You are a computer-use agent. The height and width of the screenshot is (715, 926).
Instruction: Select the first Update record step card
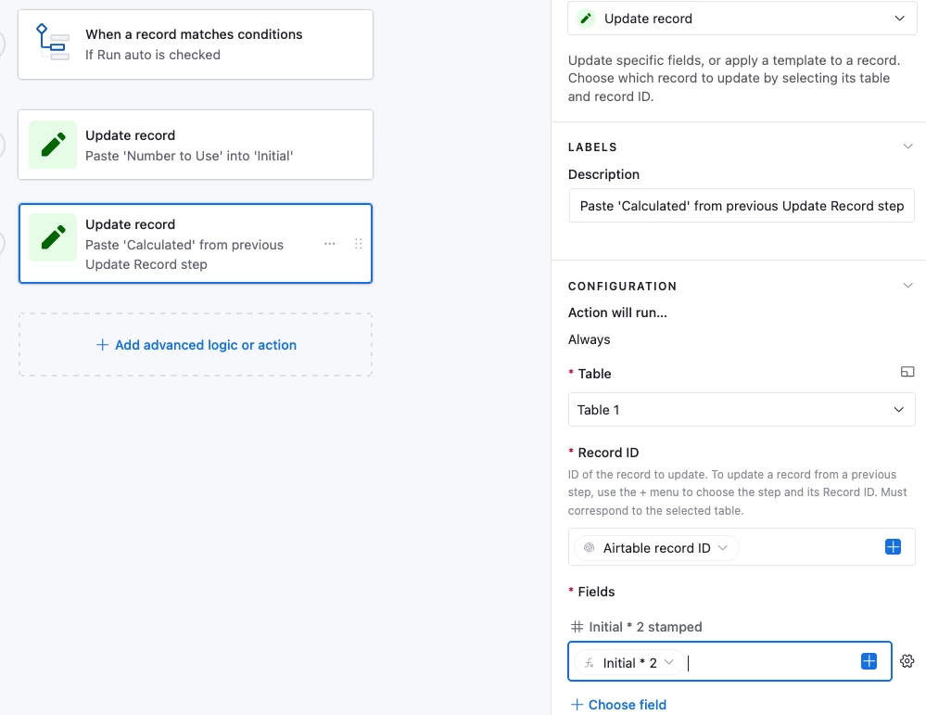(x=196, y=145)
